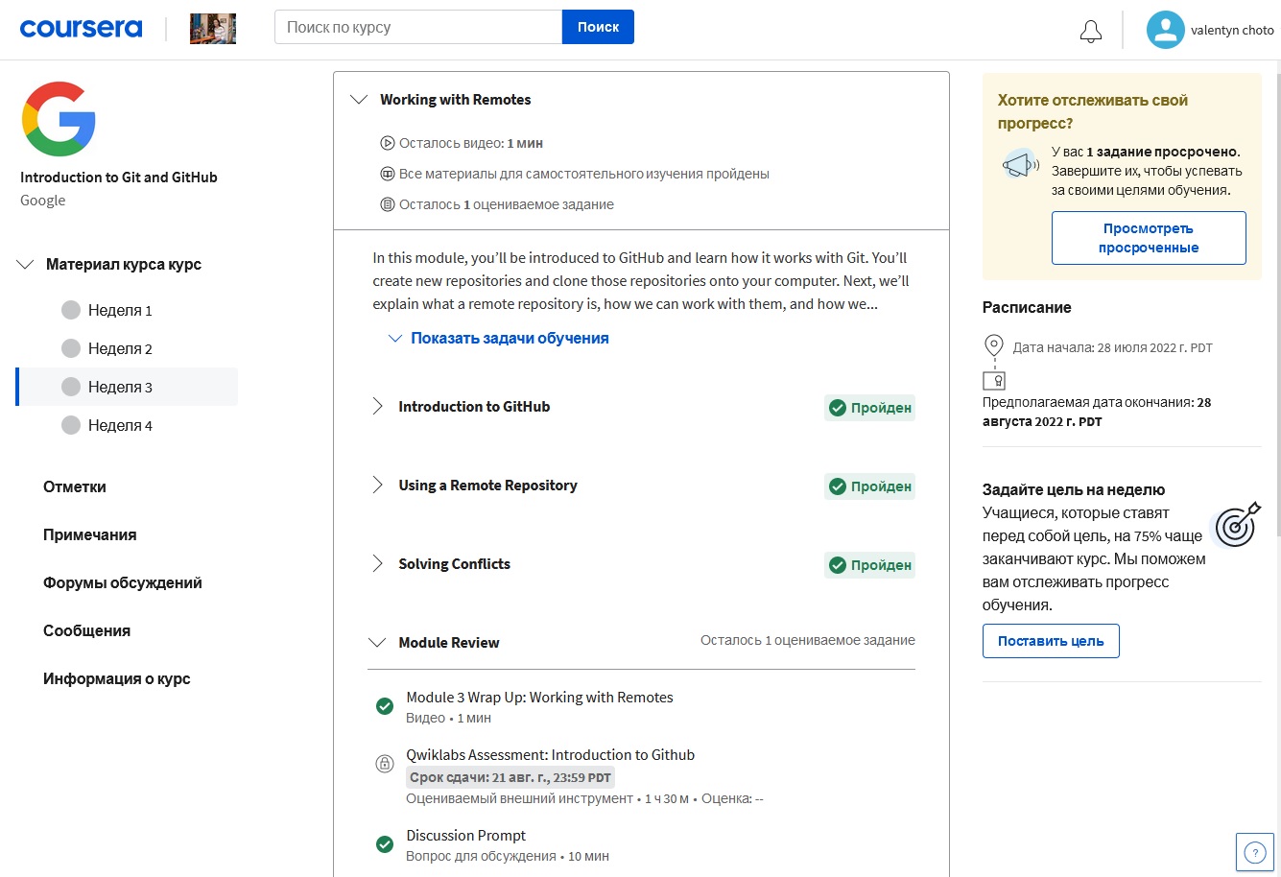Screen dimensions: 1281x877
Task: Click the Неделя 3 progress circle
Action: [71, 387]
